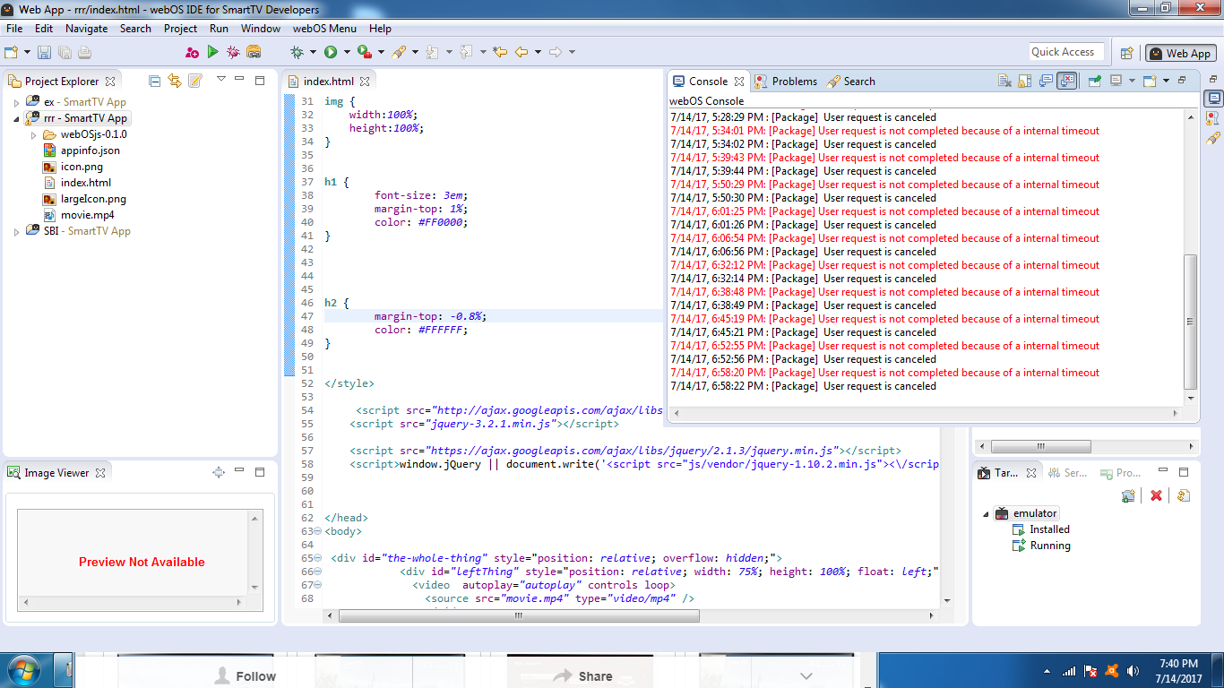Click the console icon in right trim bar

tap(1213, 98)
